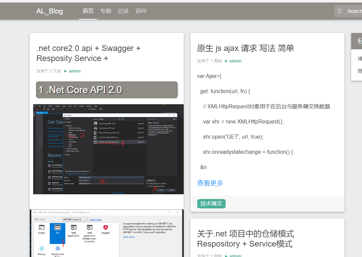The height and width of the screenshot is (257, 362).
Task: Open the ASP.NET Core Web Application dialog screenshot
Action: (107, 233)
